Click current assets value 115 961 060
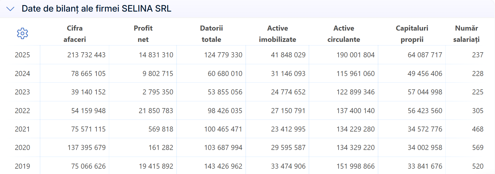Screen dimensions: 495x174 (356, 74)
